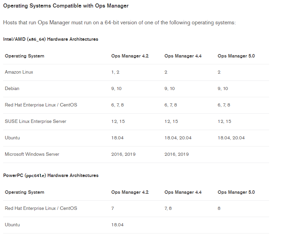Click Ops Manager 5.0 header in Intel/AMD table
The image size is (289, 241).
(236, 56)
